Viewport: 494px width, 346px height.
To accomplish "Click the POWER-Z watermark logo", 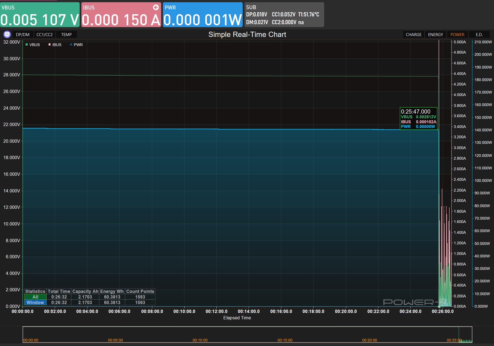I will pyautogui.click(x=415, y=302).
